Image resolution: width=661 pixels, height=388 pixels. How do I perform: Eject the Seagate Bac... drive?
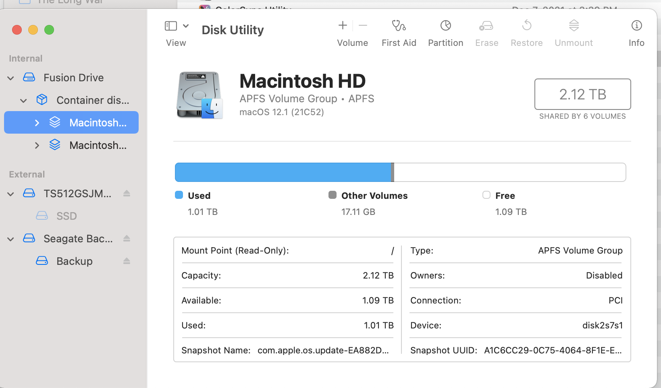pyautogui.click(x=127, y=239)
